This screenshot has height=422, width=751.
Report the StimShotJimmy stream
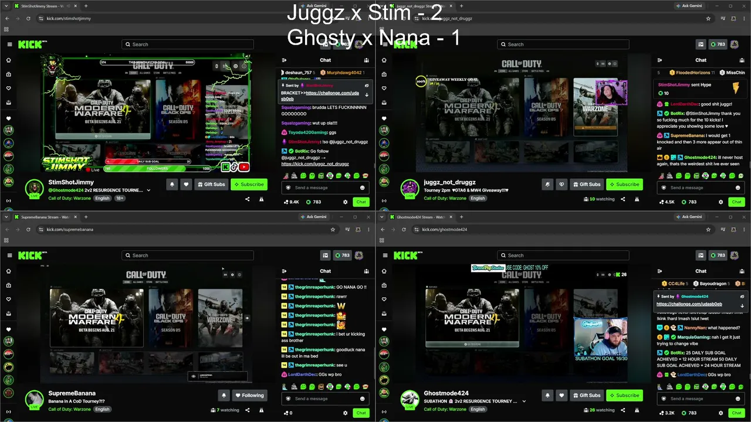click(262, 199)
